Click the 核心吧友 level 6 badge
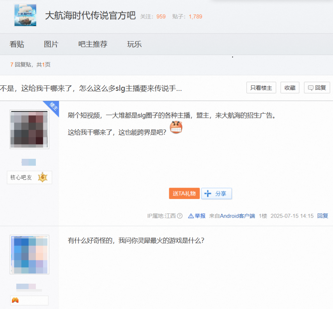The width and height of the screenshot is (333, 309). (29, 178)
